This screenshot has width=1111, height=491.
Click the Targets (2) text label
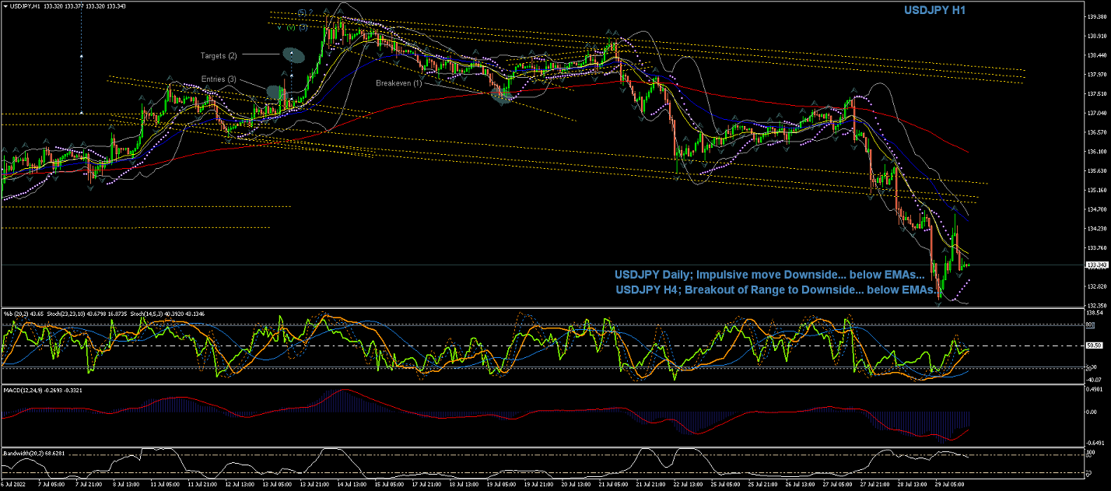tap(220, 56)
